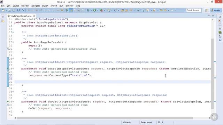The width and height of the screenshot is (223, 125).
Task: Open the Edit menu
Action: [8, 6]
